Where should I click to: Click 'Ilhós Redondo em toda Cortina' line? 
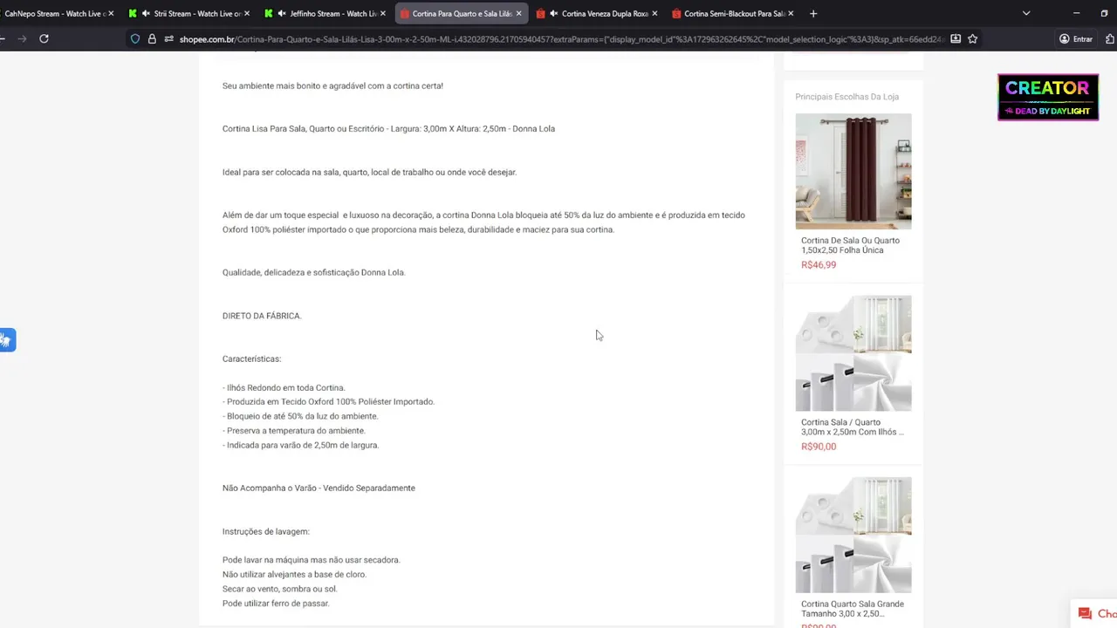pos(284,387)
